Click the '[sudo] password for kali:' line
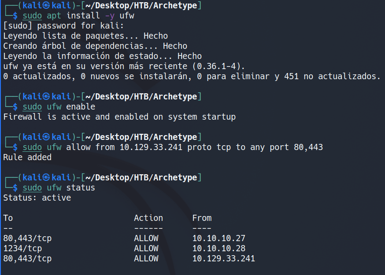Image resolution: width=385 pixels, height=275 pixels. 59,26
